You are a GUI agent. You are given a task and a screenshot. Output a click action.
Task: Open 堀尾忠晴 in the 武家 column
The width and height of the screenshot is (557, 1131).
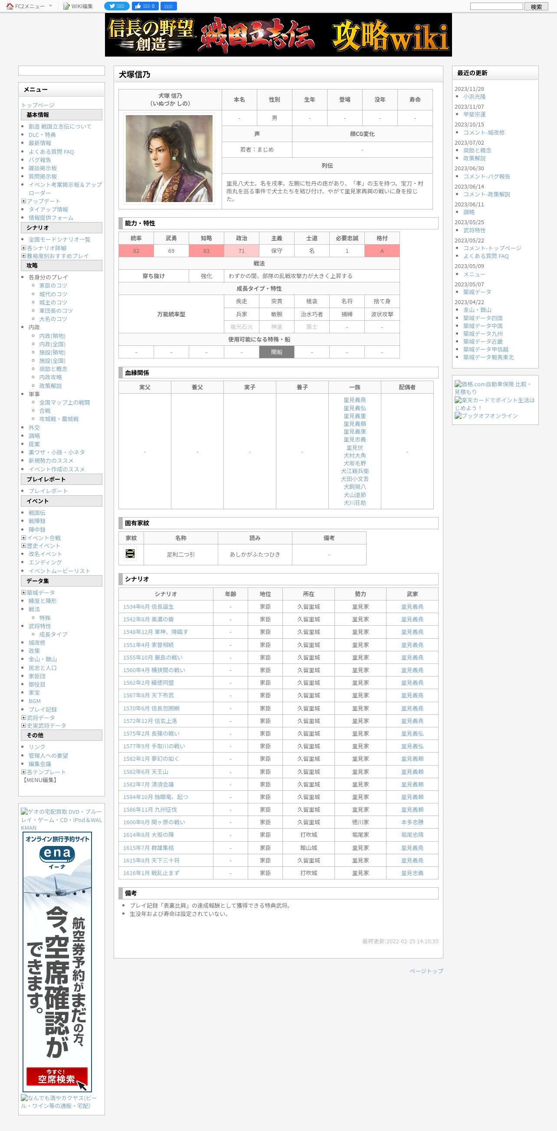coord(413,835)
